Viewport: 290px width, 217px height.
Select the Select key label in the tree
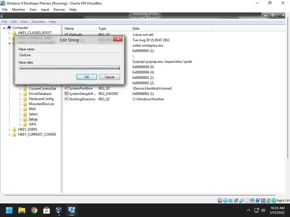(x=33, y=114)
